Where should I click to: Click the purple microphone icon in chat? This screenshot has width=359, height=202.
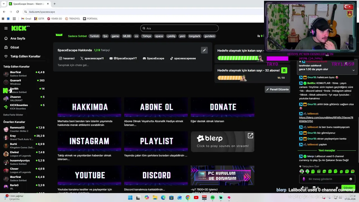click(x=304, y=179)
